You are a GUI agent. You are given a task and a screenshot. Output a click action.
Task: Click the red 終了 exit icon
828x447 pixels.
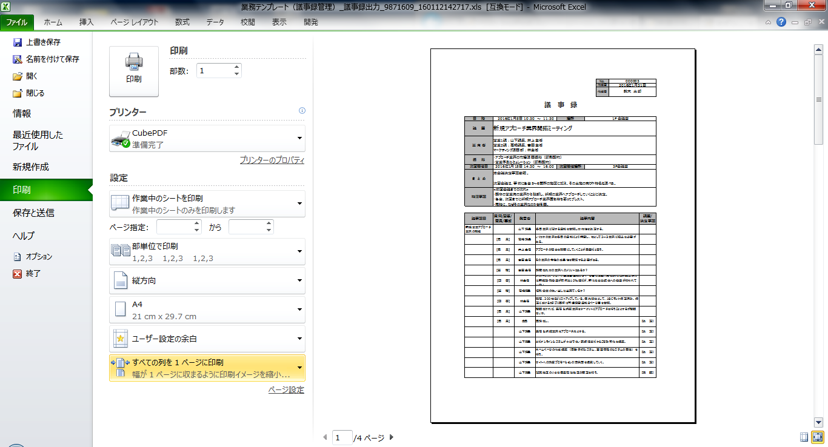18,274
